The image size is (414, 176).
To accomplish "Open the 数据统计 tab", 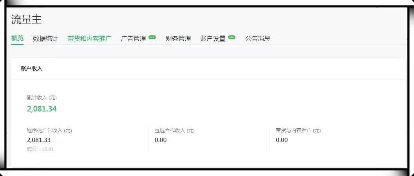I will (45, 38).
